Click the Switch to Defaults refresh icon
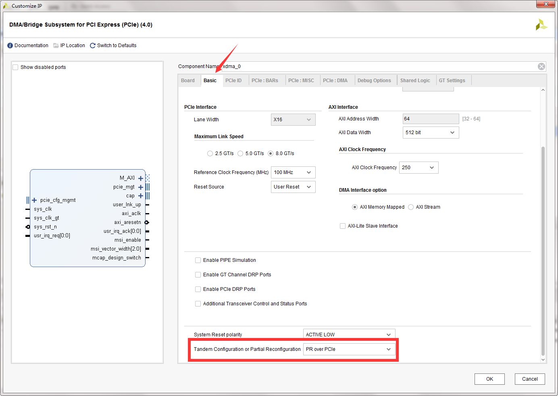 click(x=93, y=46)
